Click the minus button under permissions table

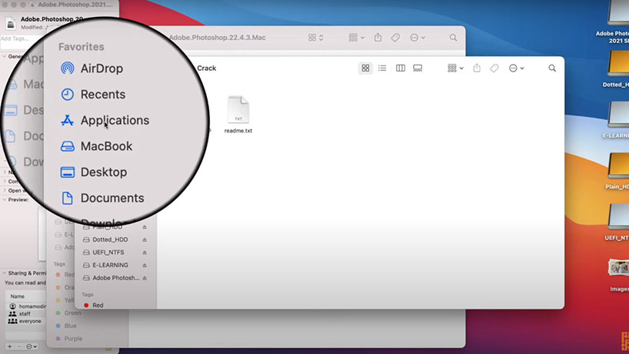coord(19,346)
